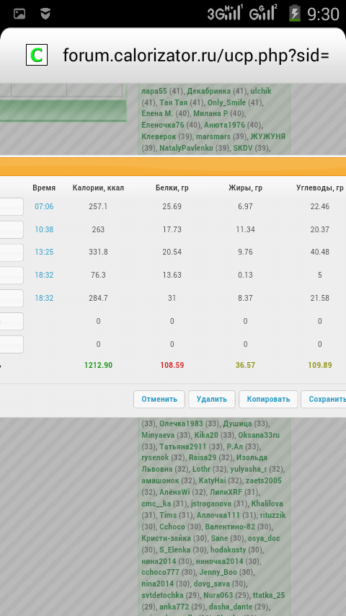
Task: Open the 10:38 meal time link
Action: click(44, 229)
